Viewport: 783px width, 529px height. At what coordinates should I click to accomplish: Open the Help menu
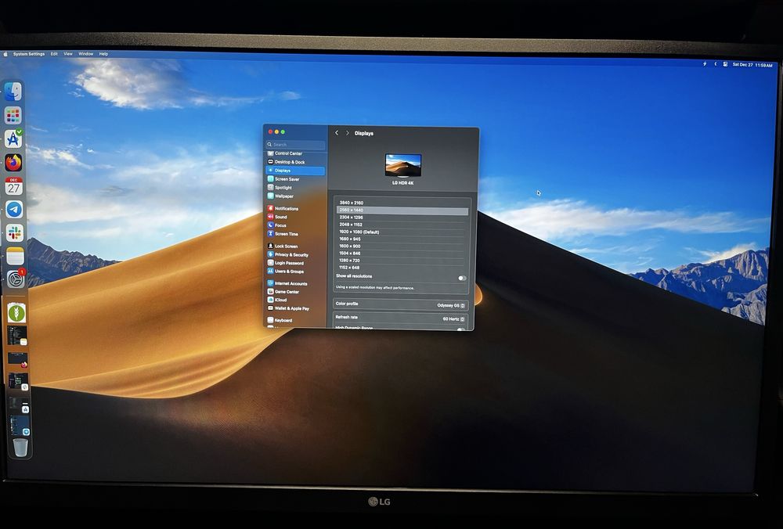pos(104,54)
